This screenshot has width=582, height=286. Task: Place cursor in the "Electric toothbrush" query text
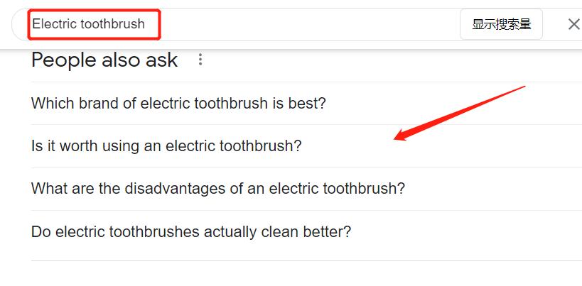(89, 24)
